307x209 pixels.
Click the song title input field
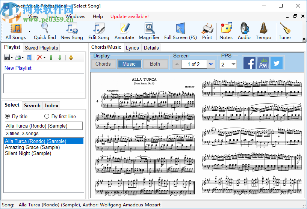point(44,126)
